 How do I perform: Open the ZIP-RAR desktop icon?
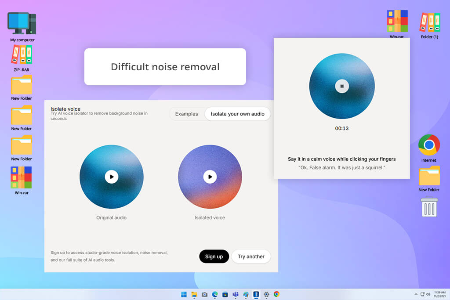point(22,58)
